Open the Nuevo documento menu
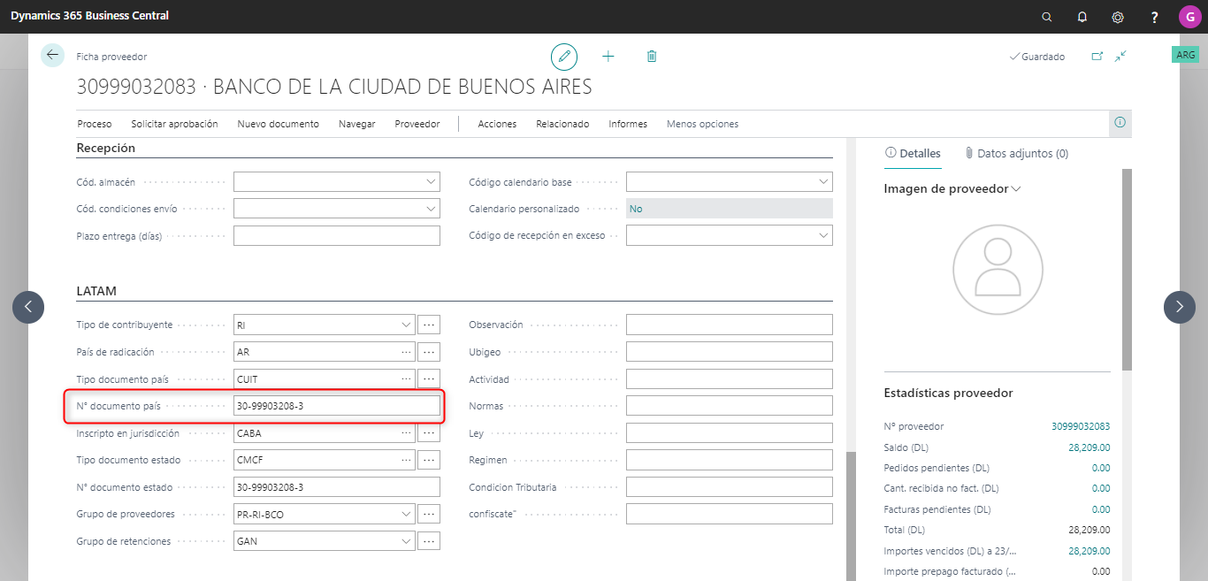1208x581 pixels. [x=278, y=124]
